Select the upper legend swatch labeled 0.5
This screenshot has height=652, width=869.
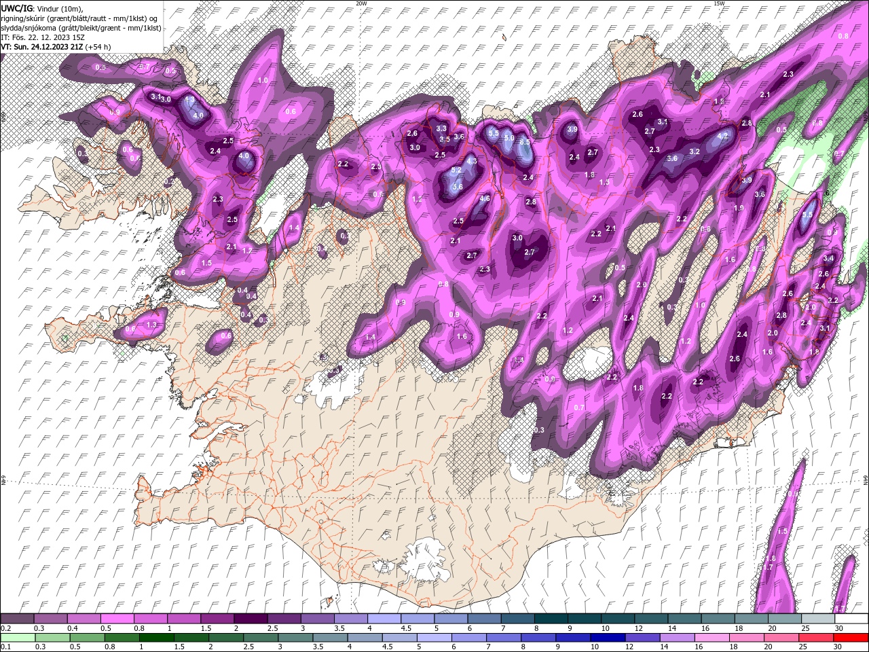tap(117, 619)
